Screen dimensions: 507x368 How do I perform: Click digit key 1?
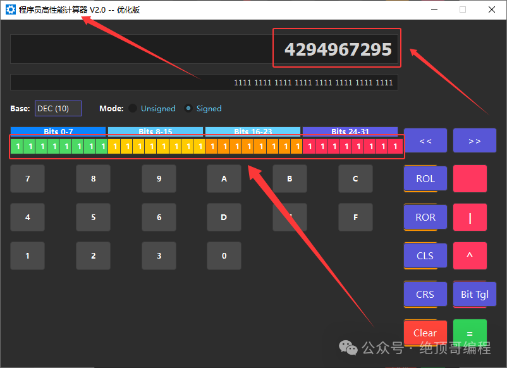pos(27,255)
